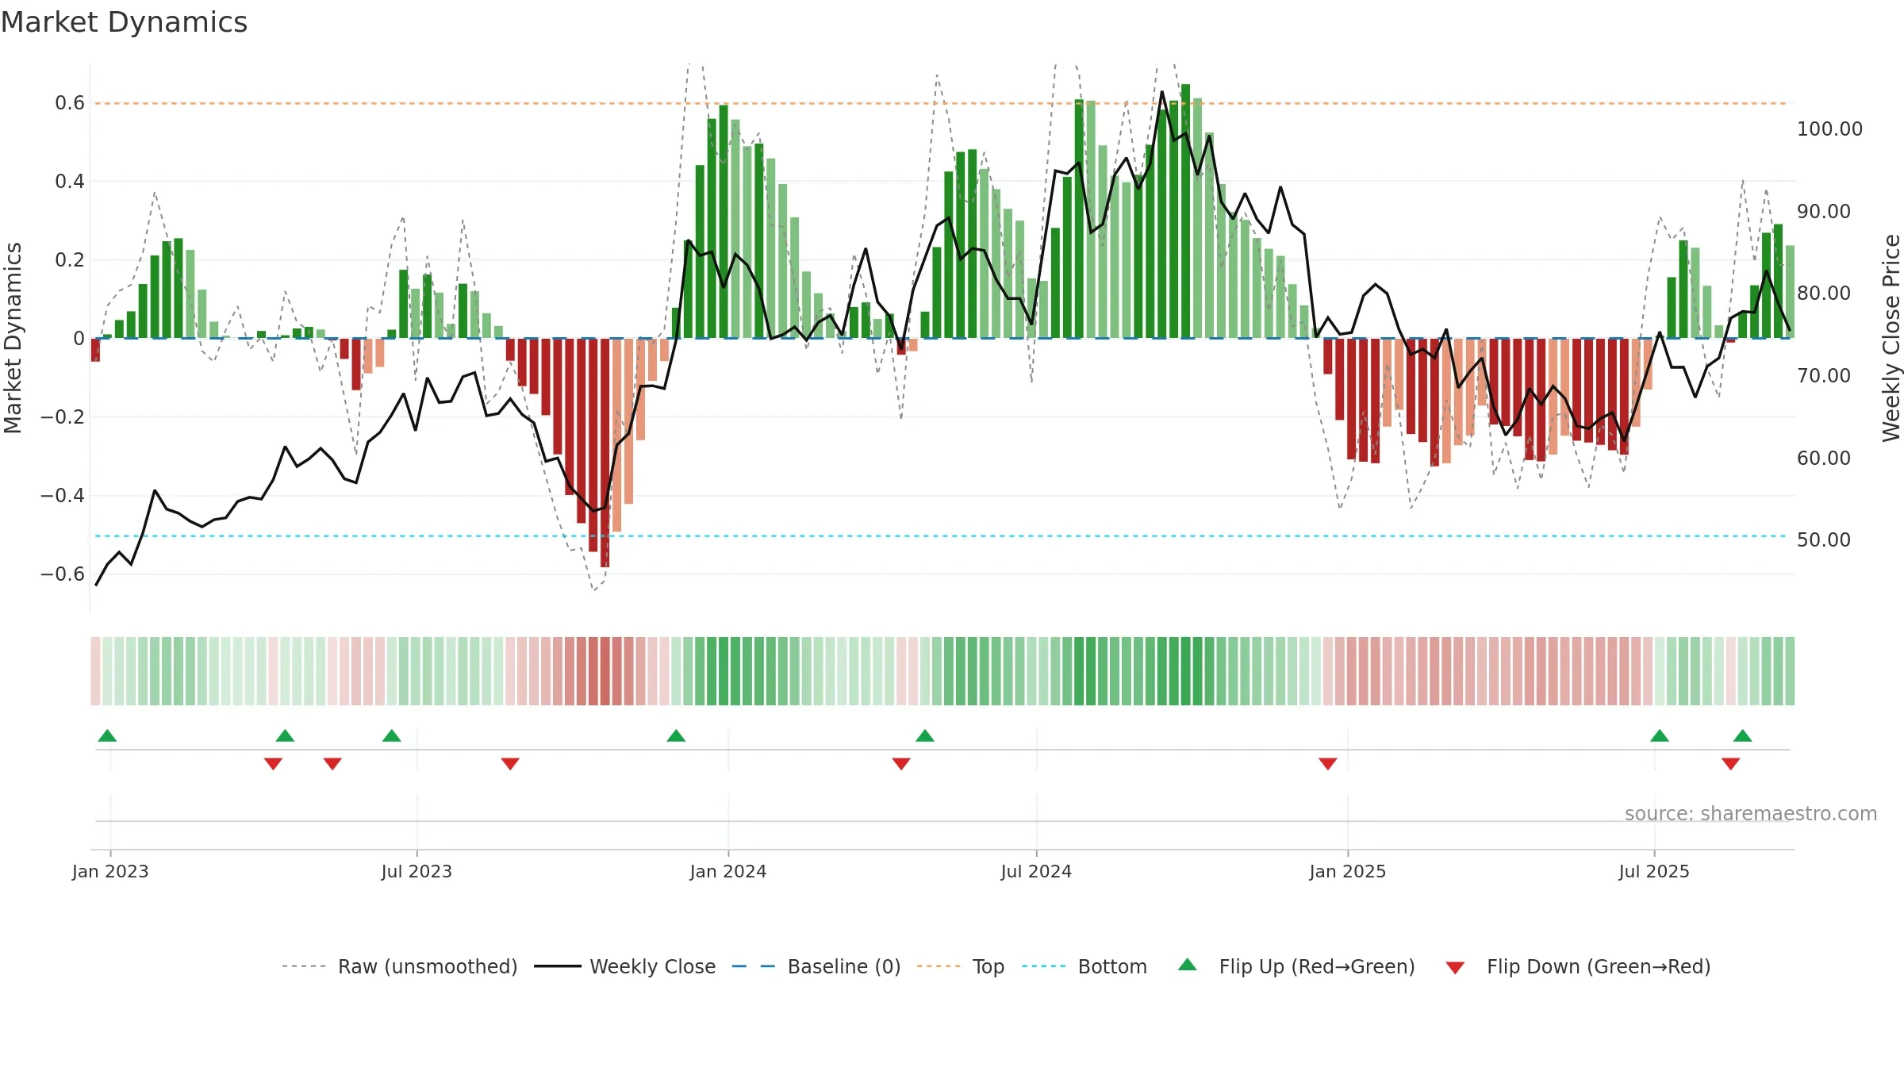Click the Jul 2025 x-axis label
Viewport: 1904px width, 1071px height.
[x=1654, y=871]
